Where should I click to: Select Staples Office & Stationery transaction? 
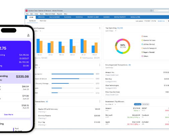click(x=69, y=110)
